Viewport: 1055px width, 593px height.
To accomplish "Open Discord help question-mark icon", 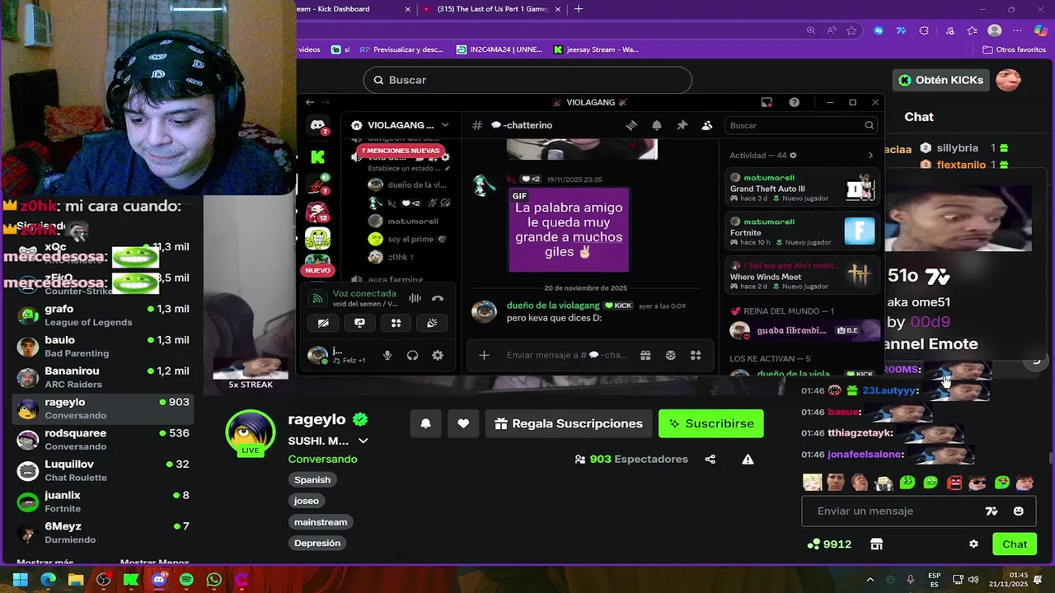I will tap(794, 102).
